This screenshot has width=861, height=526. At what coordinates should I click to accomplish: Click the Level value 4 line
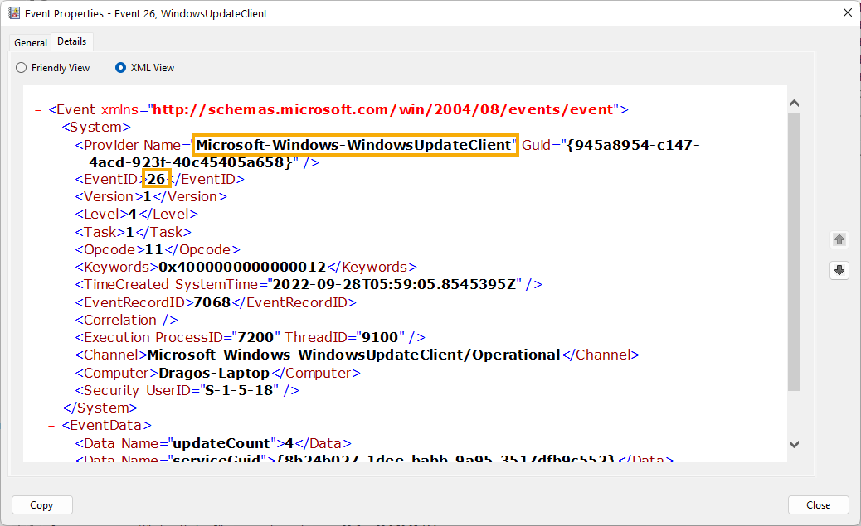point(137,215)
